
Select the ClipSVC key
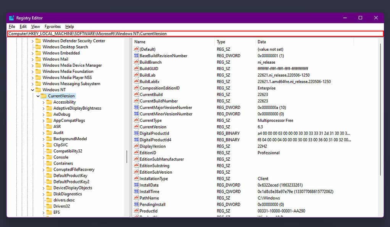[x=60, y=145]
